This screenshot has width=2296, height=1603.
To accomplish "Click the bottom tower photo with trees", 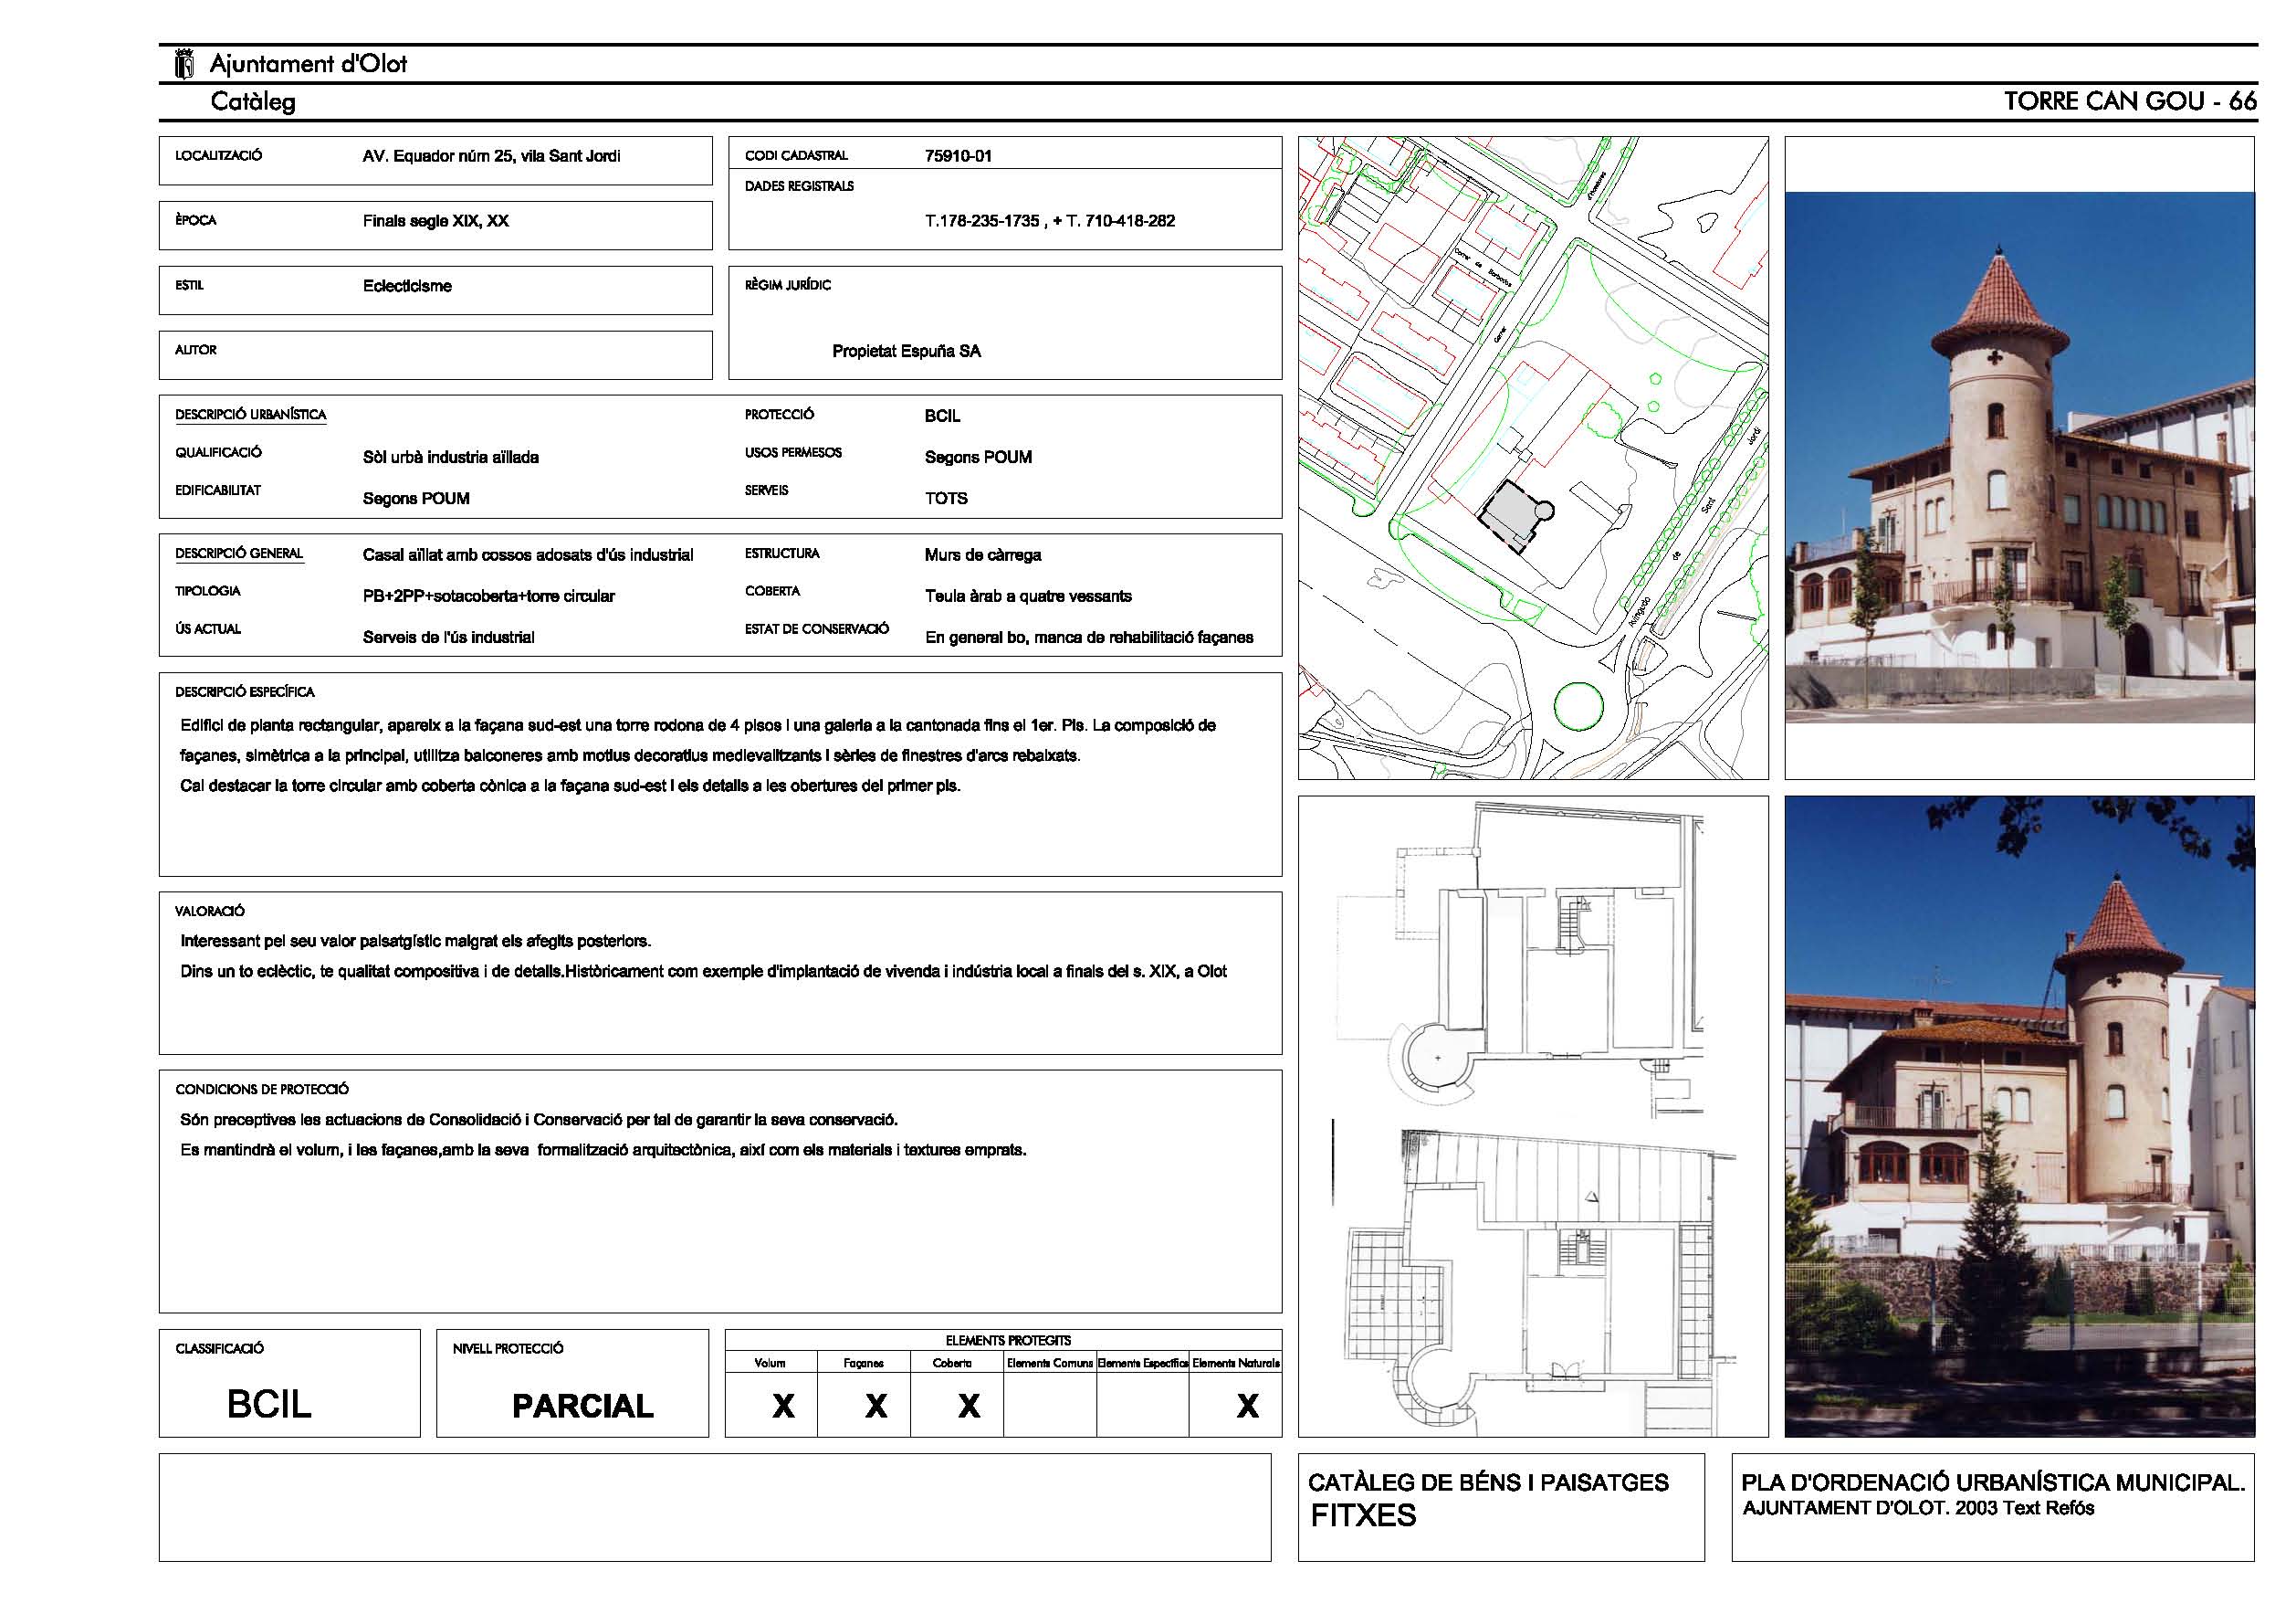I will 2019,1115.
